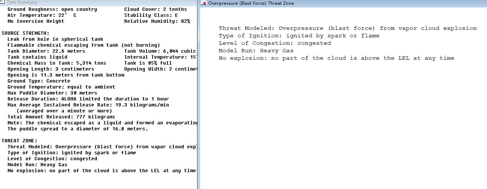Select 'Ground Type: Concrete' line
Image resolution: width=487 pixels, height=189 pixels.
coord(39,81)
